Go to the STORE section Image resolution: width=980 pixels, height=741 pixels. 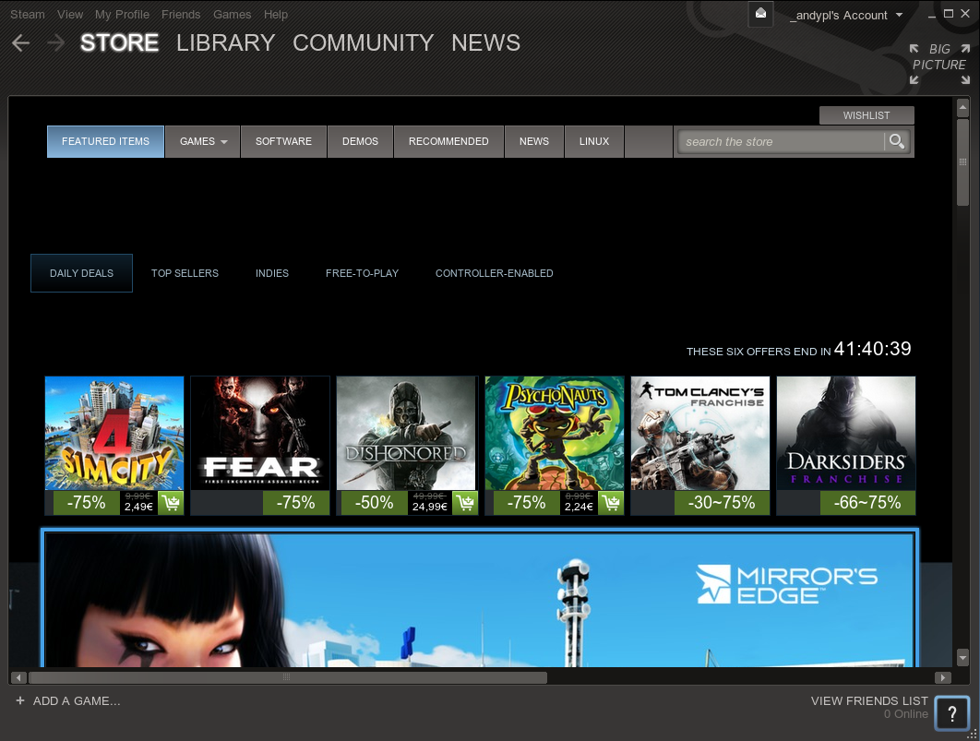(119, 43)
